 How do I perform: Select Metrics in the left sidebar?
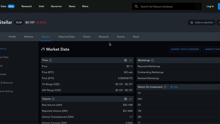(x=3, y=49)
